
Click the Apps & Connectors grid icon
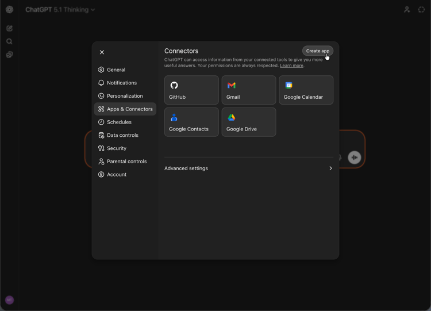point(101,109)
